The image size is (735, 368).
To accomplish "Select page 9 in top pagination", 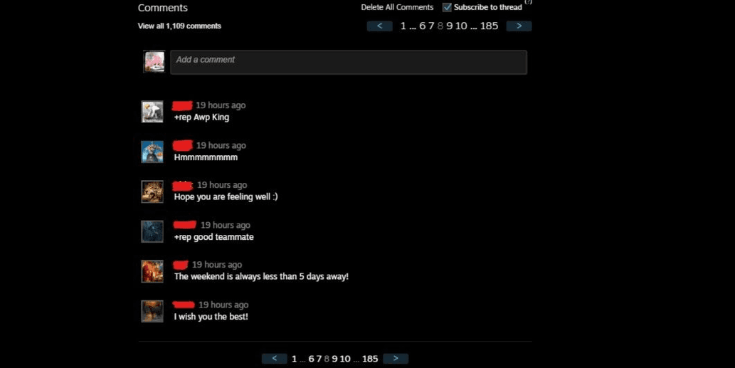I will pos(450,26).
